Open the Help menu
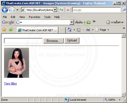 57,17
